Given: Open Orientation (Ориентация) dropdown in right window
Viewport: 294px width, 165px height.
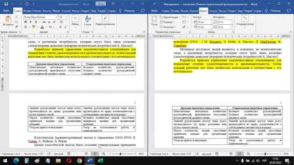Looking at the screenshot, I should pos(170,17).
